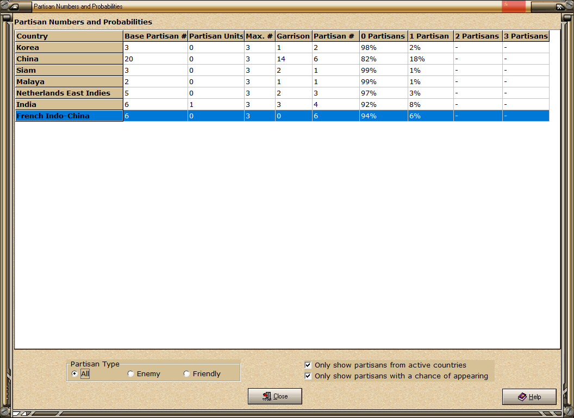
Task: Select the China row
Action: click(282, 59)
